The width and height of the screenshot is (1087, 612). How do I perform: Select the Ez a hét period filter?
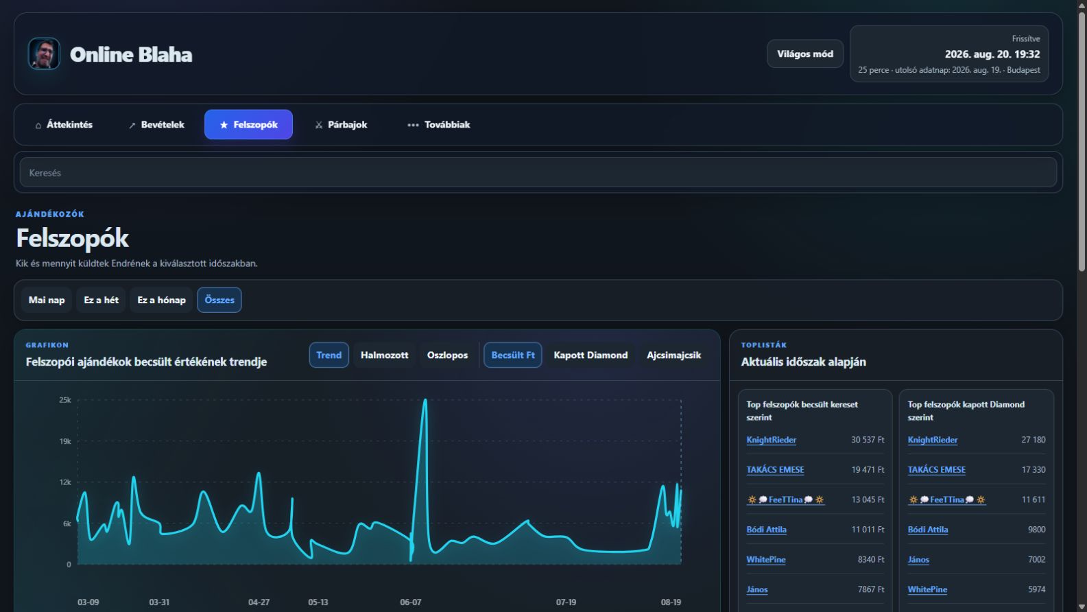[101, 300]
